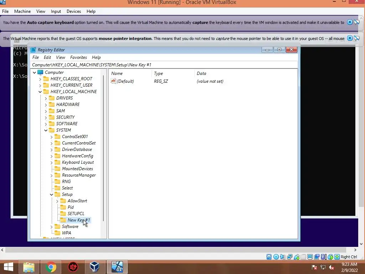This screenshot has height=274, width=365.
Task: Click the registry tree vertical scrollbar
Action: 103,148
